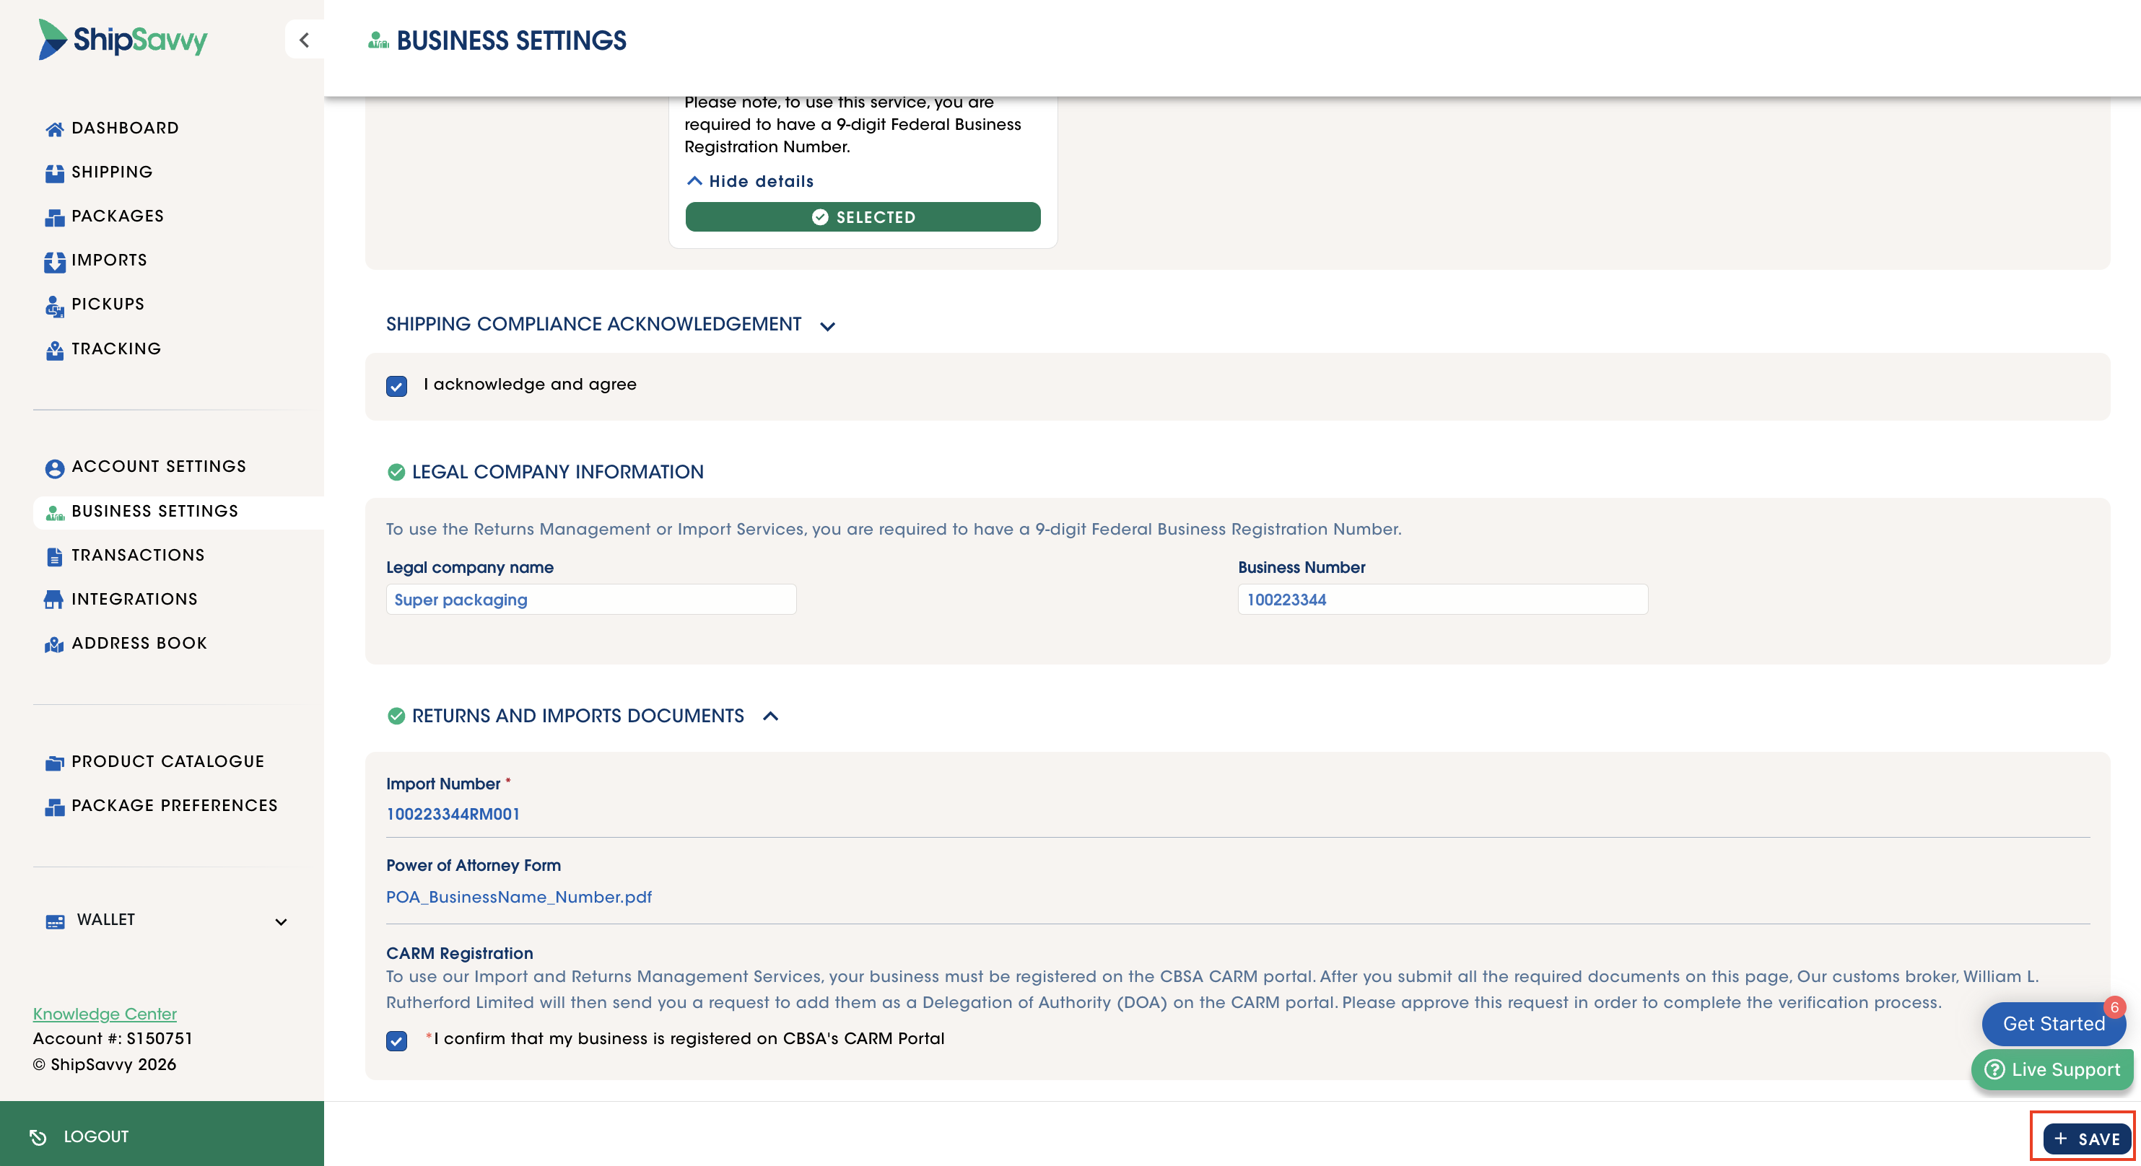Collapse sidebar with the back arrow
The width and height of the screenshot is (2141, 1166).
304,40
